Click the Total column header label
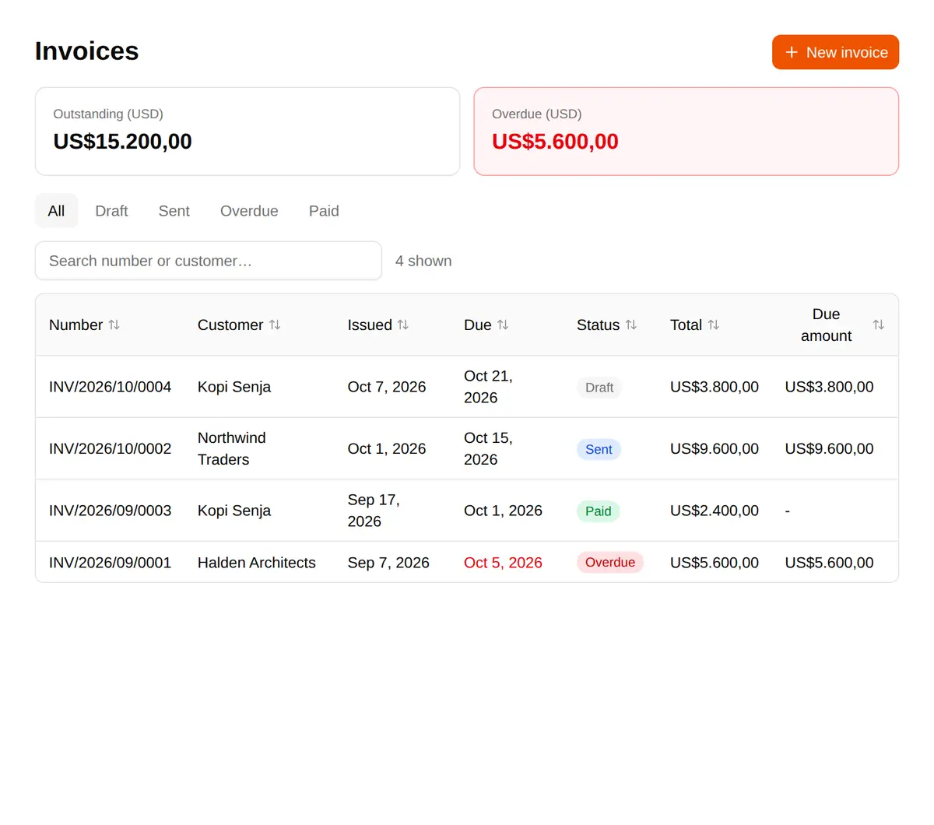This screenshot has height=825, width=934. (x=686, y=325)
